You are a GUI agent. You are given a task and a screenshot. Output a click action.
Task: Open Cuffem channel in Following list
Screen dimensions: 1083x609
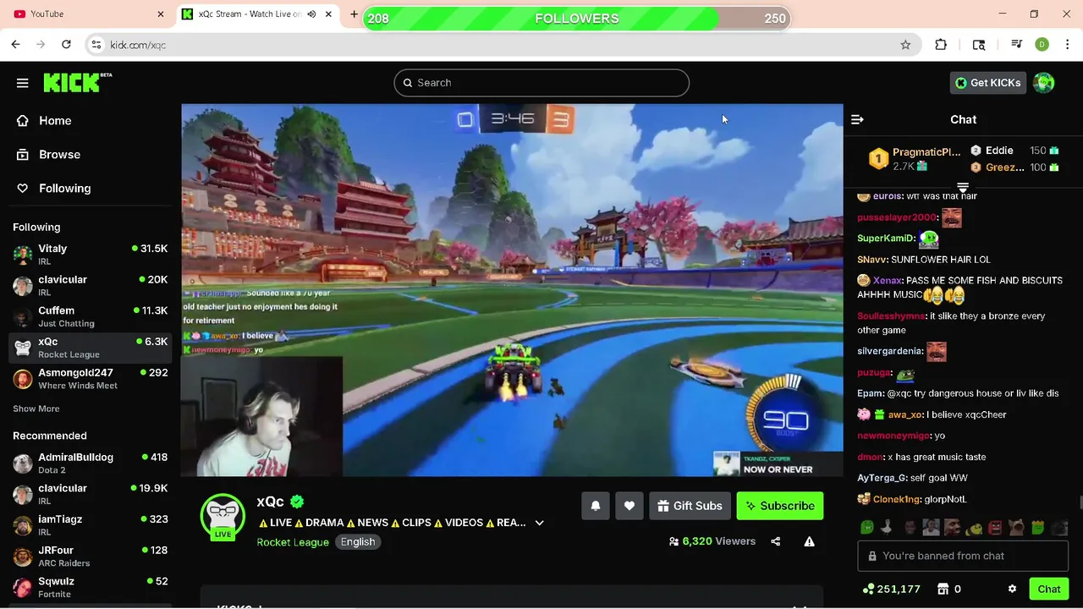click(x=91, y=316)
